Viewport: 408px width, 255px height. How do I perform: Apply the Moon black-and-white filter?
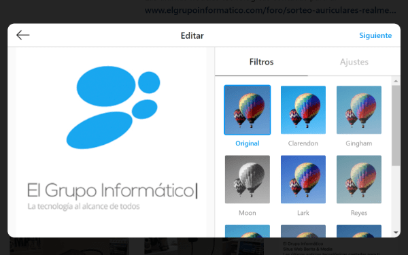click(248, 180)
